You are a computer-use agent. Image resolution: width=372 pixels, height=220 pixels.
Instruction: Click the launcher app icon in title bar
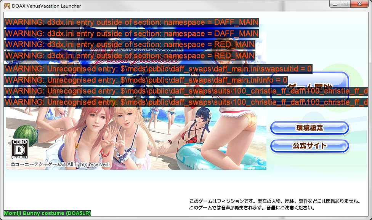tap(6, 6)
